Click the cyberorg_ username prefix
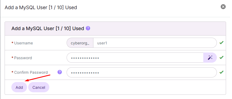Image resolution: width=232 pixels, height=99 pixels. 80,43
